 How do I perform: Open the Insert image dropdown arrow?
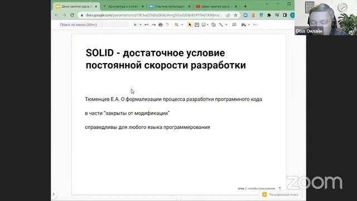[x=208, y=25]
